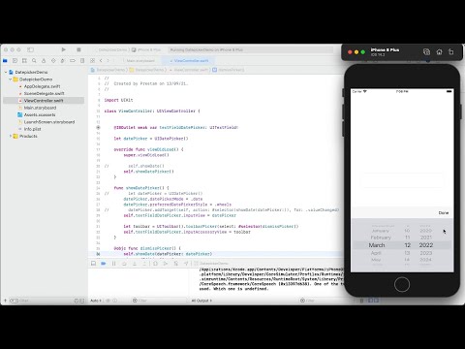Stop the running app in Xcode
This screenshot has width=465, height=349.
point(78,49)
